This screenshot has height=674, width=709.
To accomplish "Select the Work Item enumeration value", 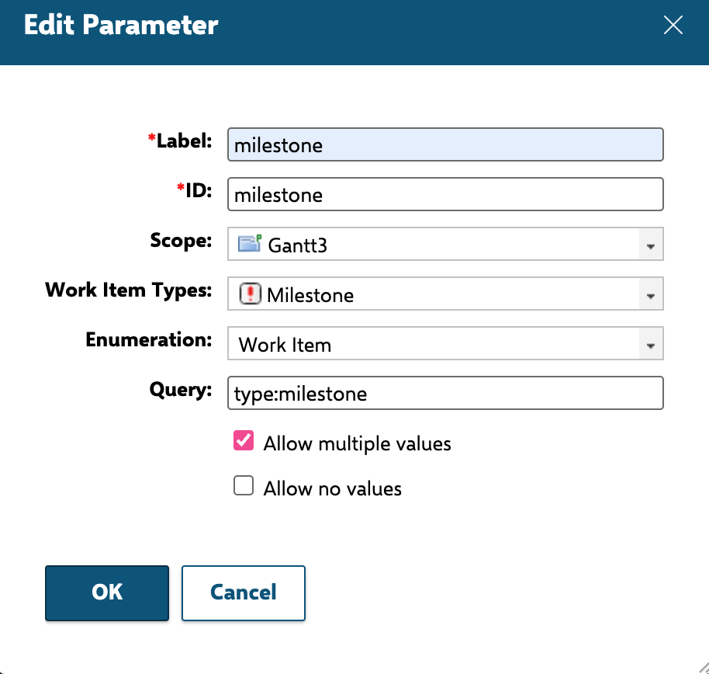I will [285, 345].
